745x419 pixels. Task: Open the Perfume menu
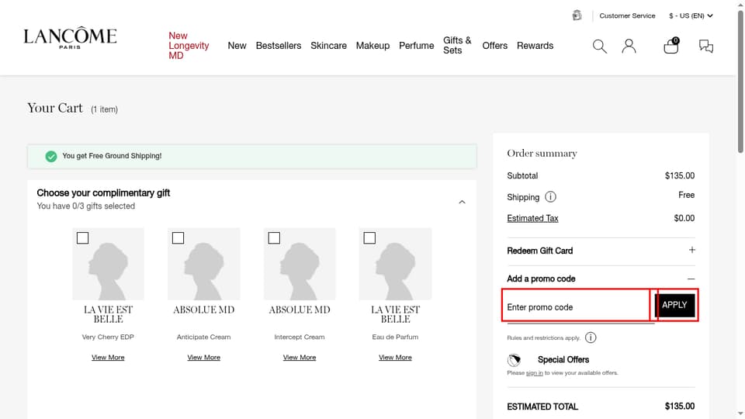tap(416, 46)
